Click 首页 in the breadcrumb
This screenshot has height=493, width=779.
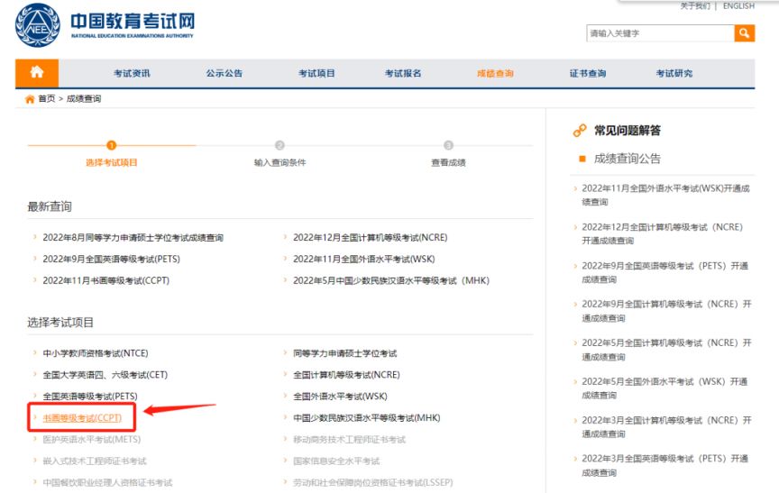(47, 99)
